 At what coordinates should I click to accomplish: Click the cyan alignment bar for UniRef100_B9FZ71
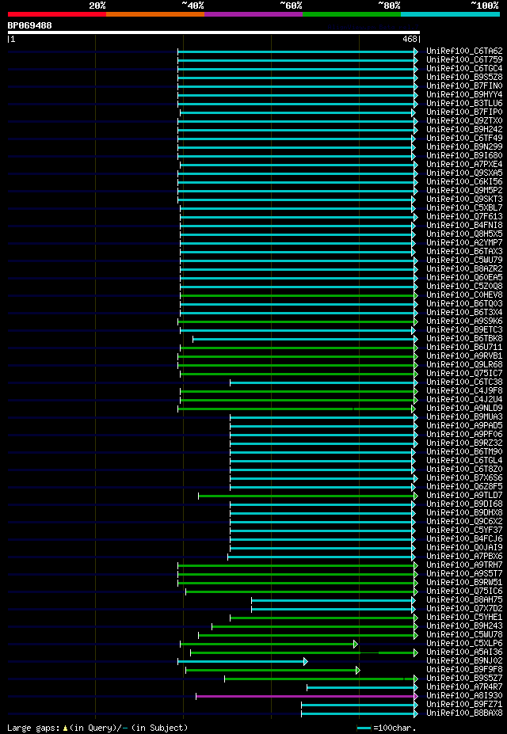359,705
